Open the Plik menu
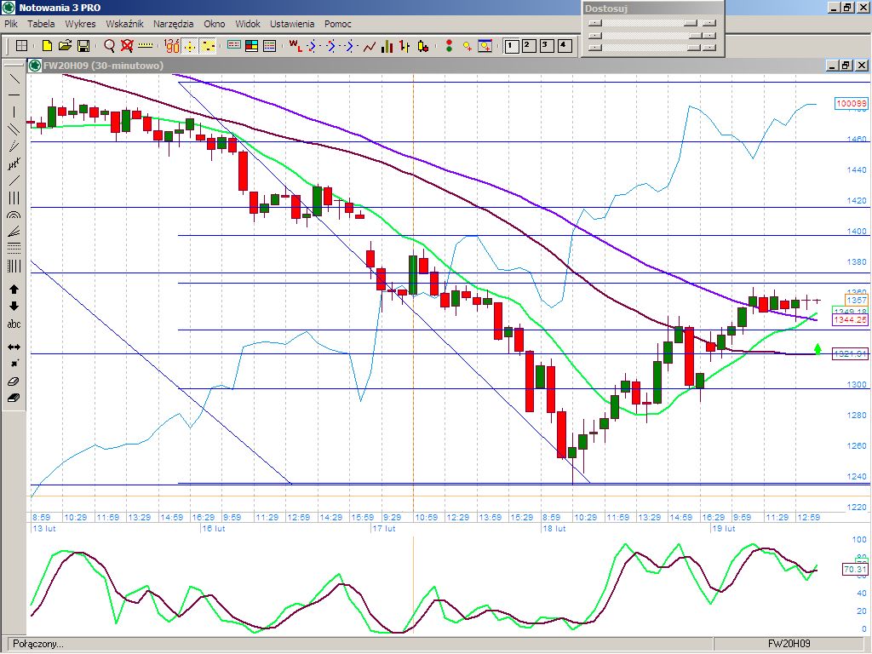The height and width of the screenshot is (654, 872). 10,24
